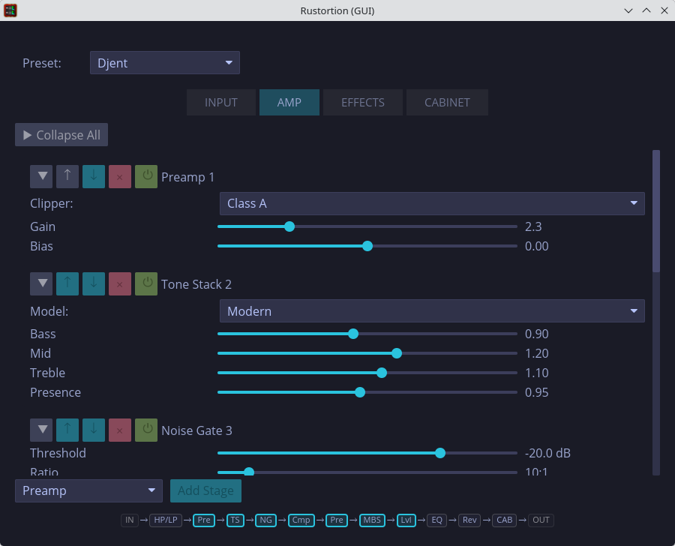Switch to the INPUT tab

coord(221,103)
